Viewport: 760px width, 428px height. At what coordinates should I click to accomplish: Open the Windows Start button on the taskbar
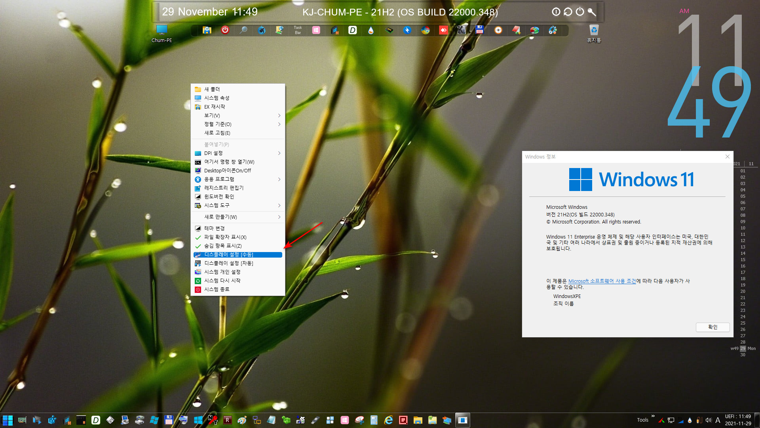click(x=8, y=420)
